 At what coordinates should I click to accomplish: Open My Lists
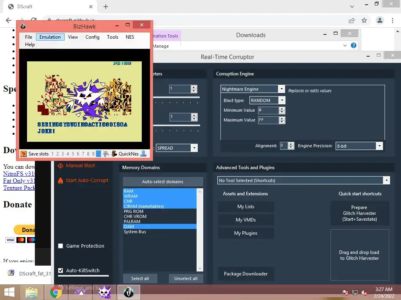coord(246,207)
